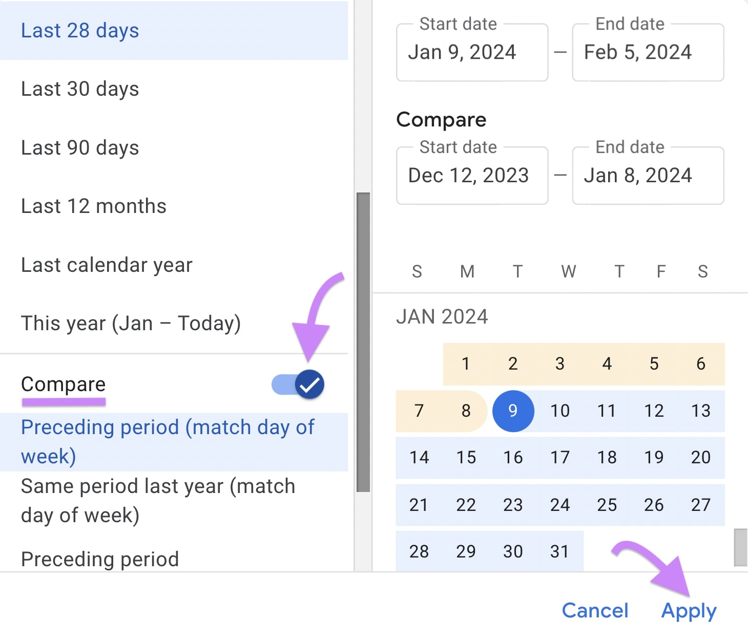Select the "Last 30 days" preset

(80, 89)
